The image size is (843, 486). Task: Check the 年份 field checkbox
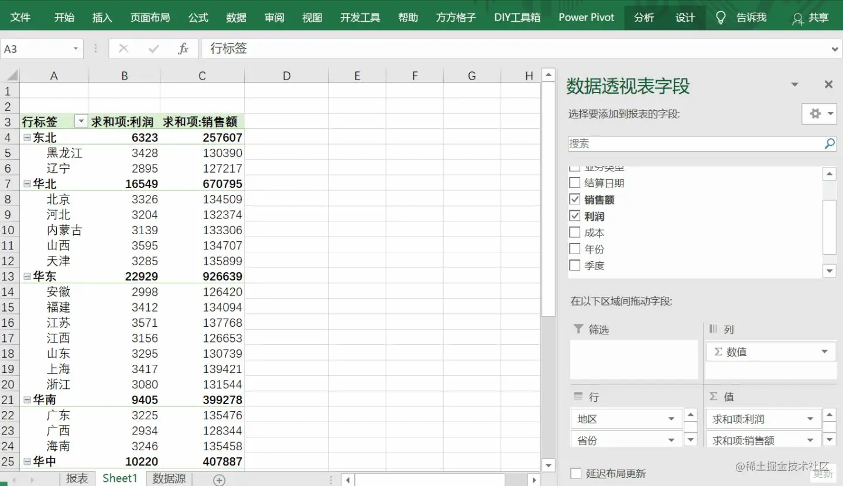tap(575, 248)
